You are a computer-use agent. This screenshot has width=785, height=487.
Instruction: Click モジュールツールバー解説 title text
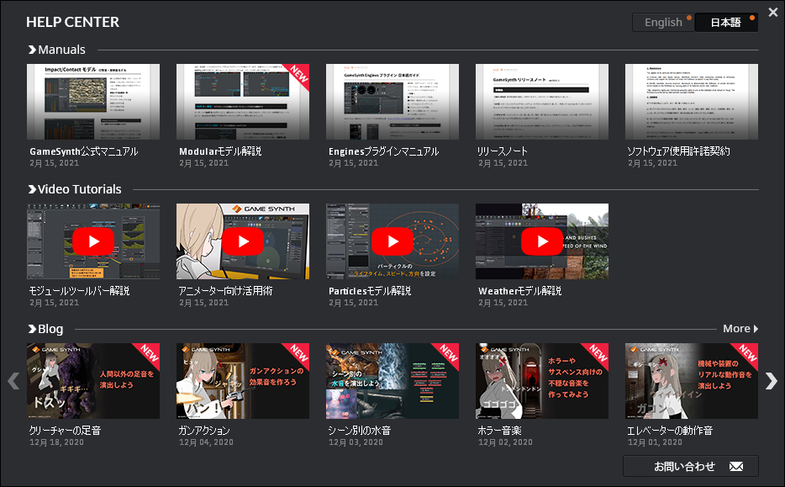(x=80, y=291)
